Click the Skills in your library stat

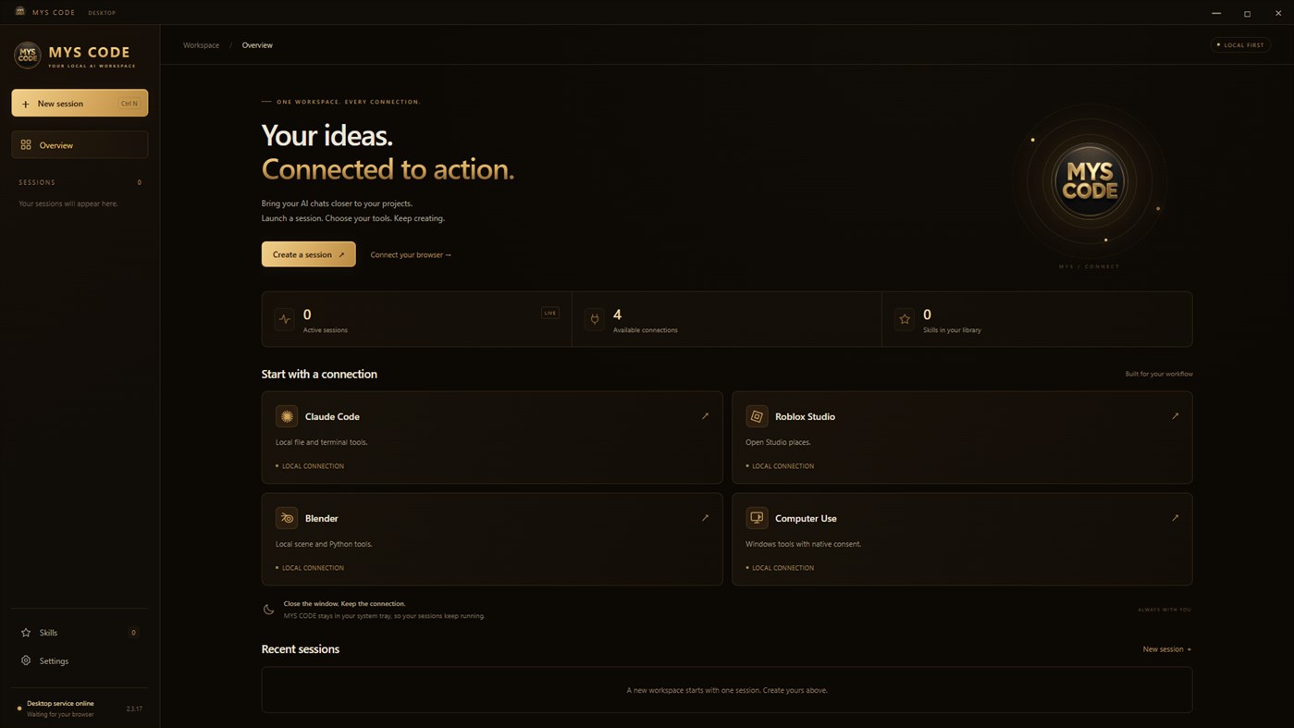[1037, 319]
